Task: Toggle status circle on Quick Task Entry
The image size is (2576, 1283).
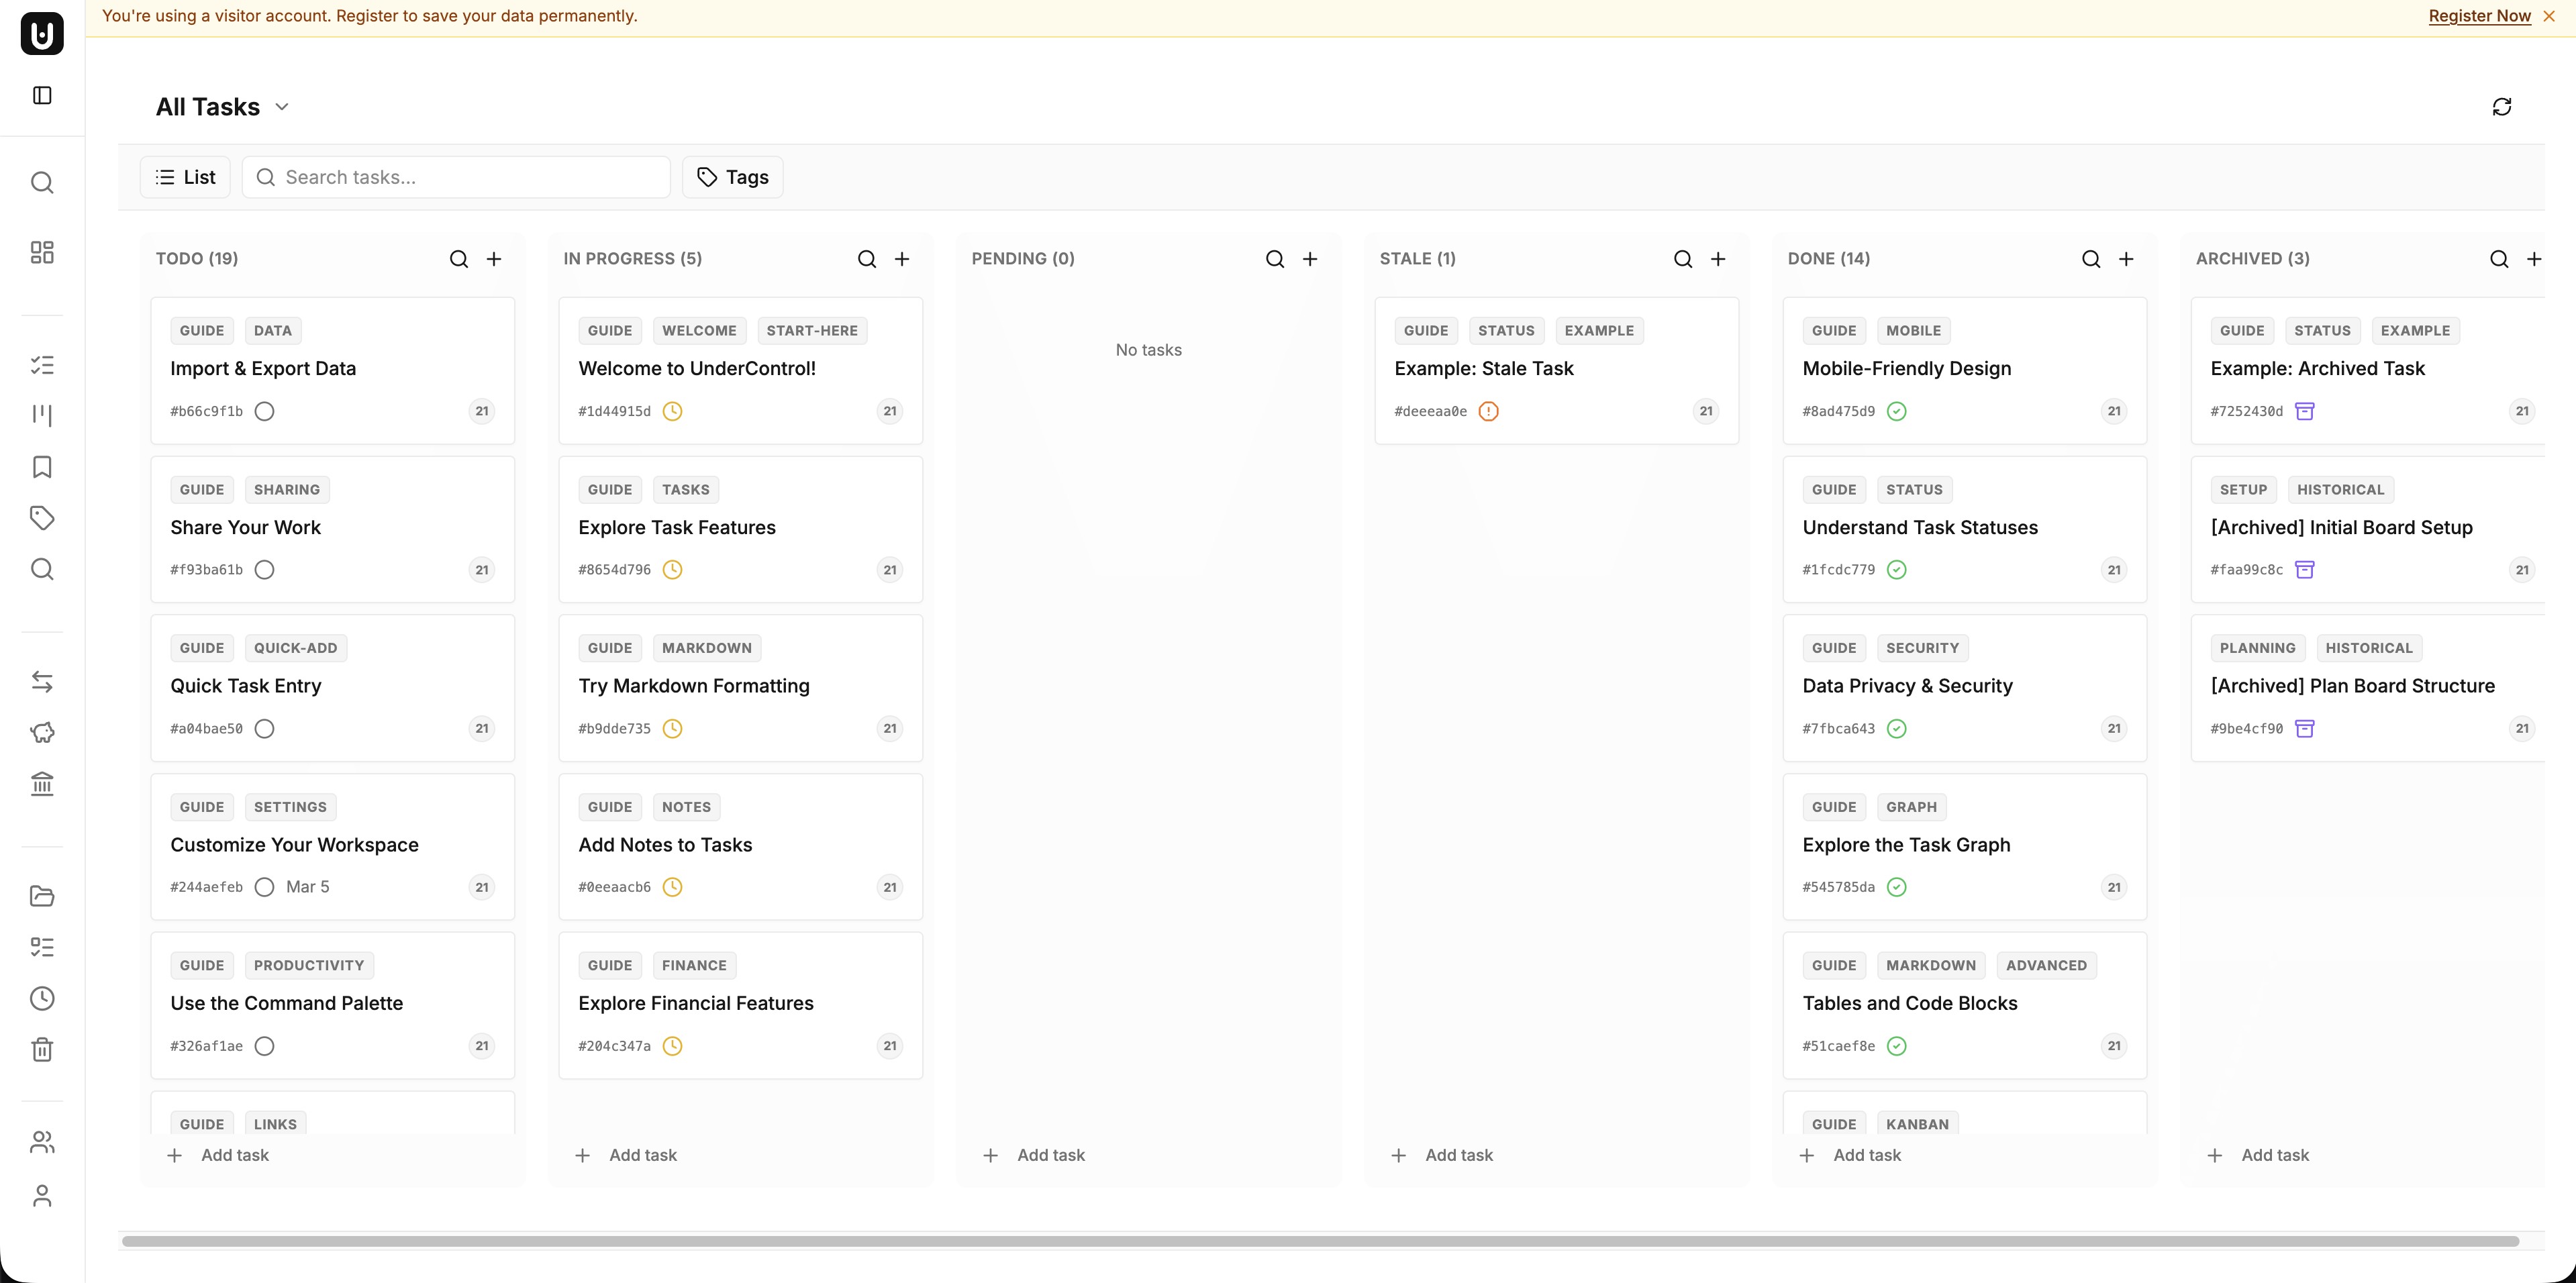Action: [x=264, y=729]
